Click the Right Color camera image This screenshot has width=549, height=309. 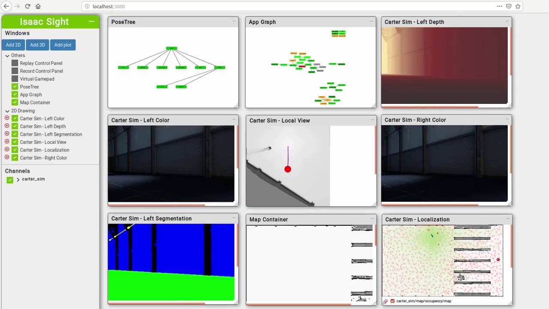(444, 164)
